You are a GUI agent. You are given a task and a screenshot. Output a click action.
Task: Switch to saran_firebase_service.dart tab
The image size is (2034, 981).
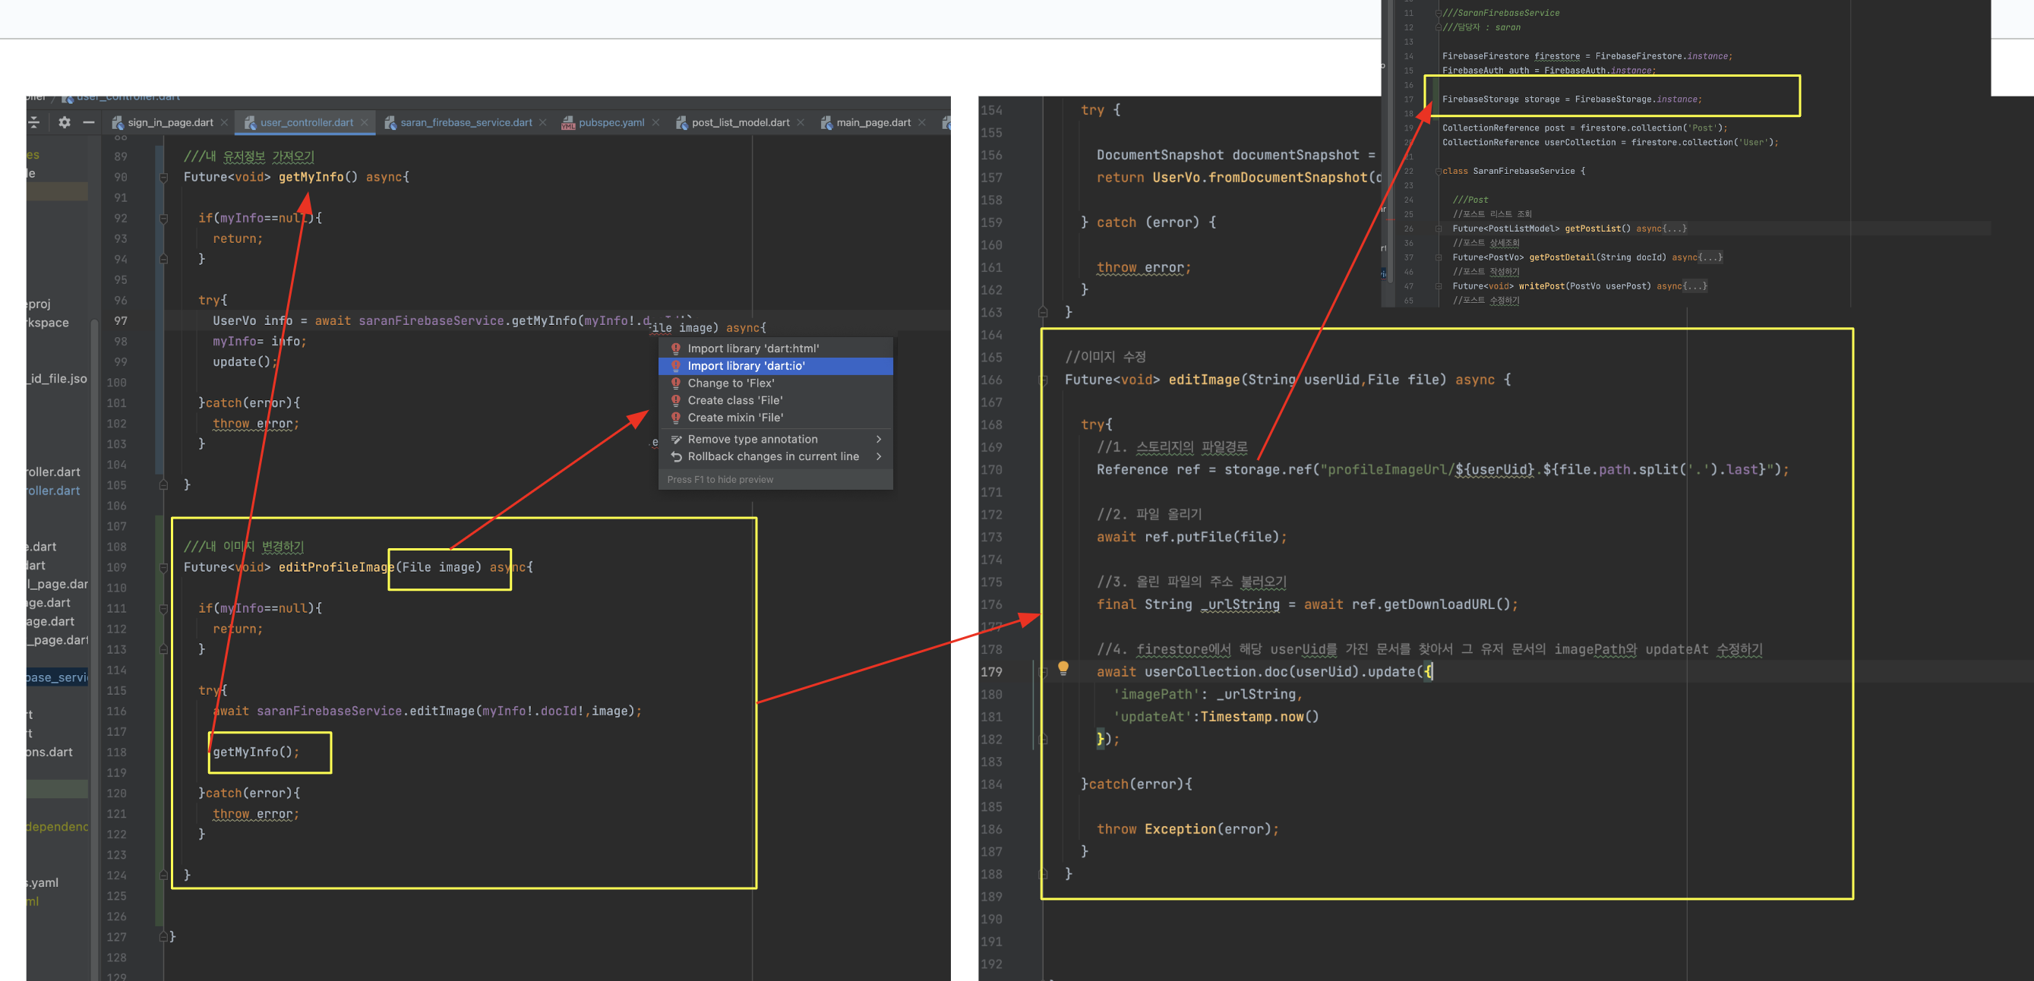coord(466,122)
